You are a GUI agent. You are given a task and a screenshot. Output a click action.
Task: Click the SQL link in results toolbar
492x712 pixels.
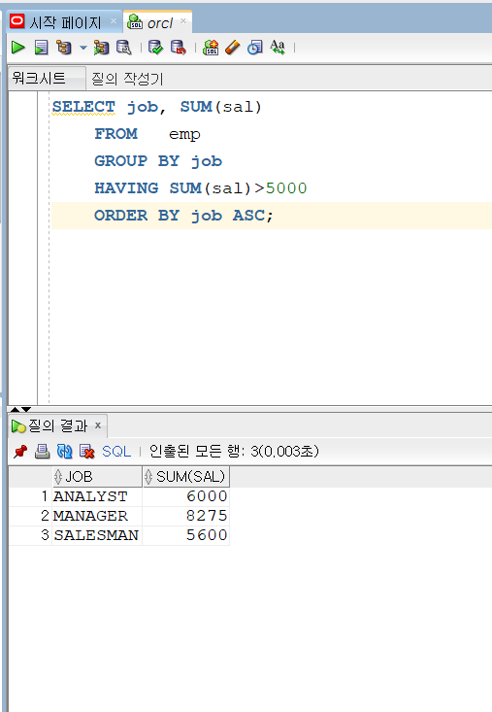pos(116,452)
